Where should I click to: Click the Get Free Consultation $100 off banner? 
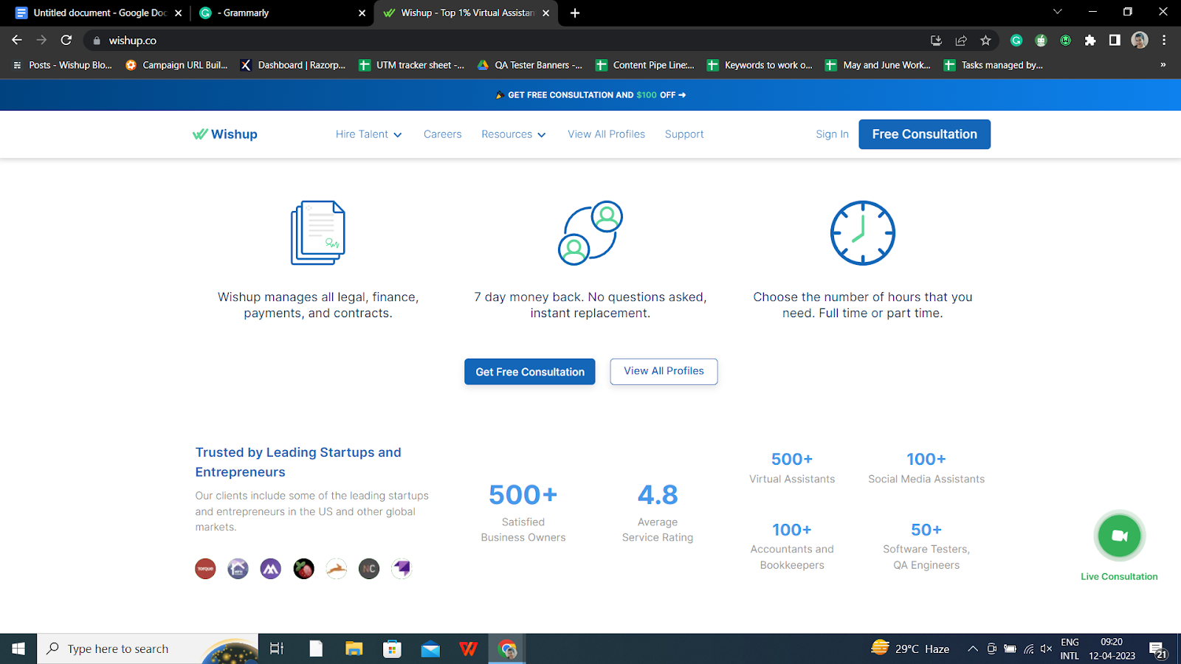[590, 95]
